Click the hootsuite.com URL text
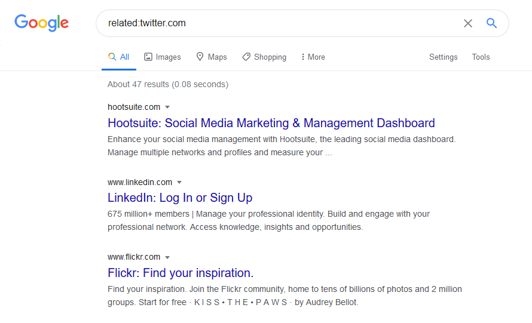 (134, 107)
